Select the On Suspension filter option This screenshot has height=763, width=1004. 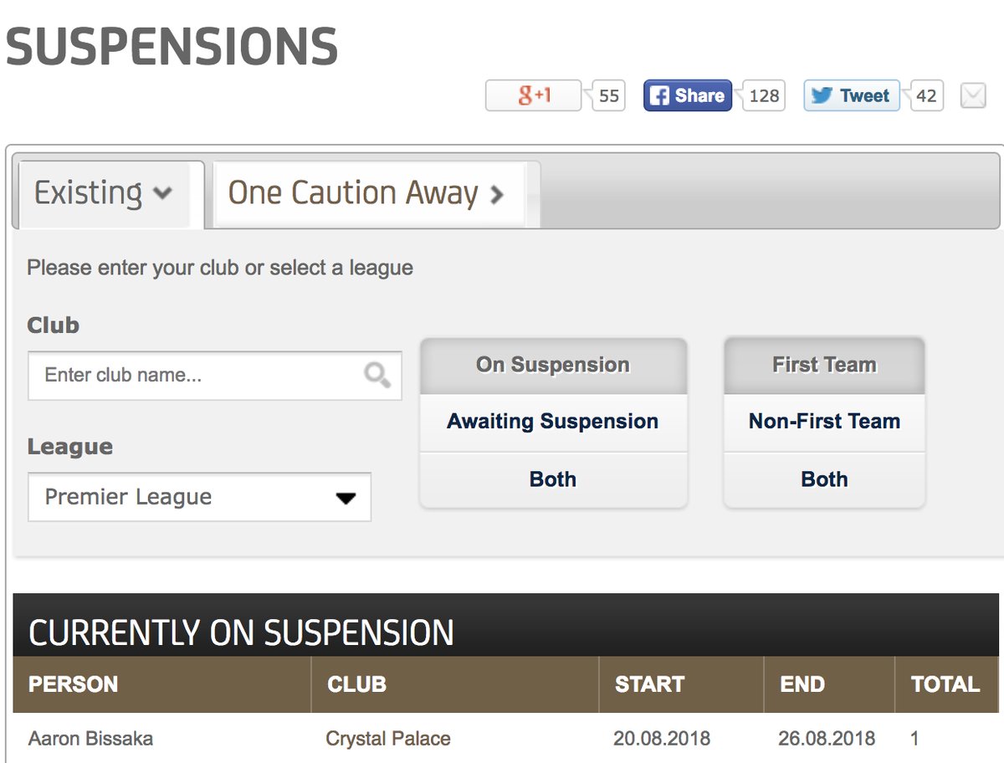(x=552, y=365)
